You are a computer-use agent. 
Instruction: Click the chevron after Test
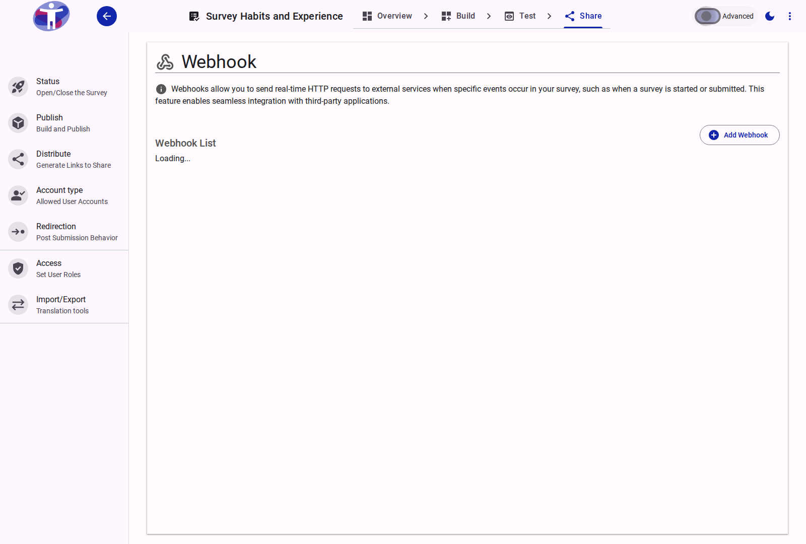click(549, 16)
